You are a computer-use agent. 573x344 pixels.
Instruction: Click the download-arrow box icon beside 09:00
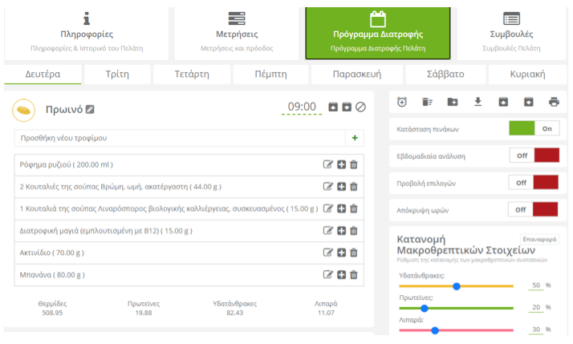[x=347, y=107]
